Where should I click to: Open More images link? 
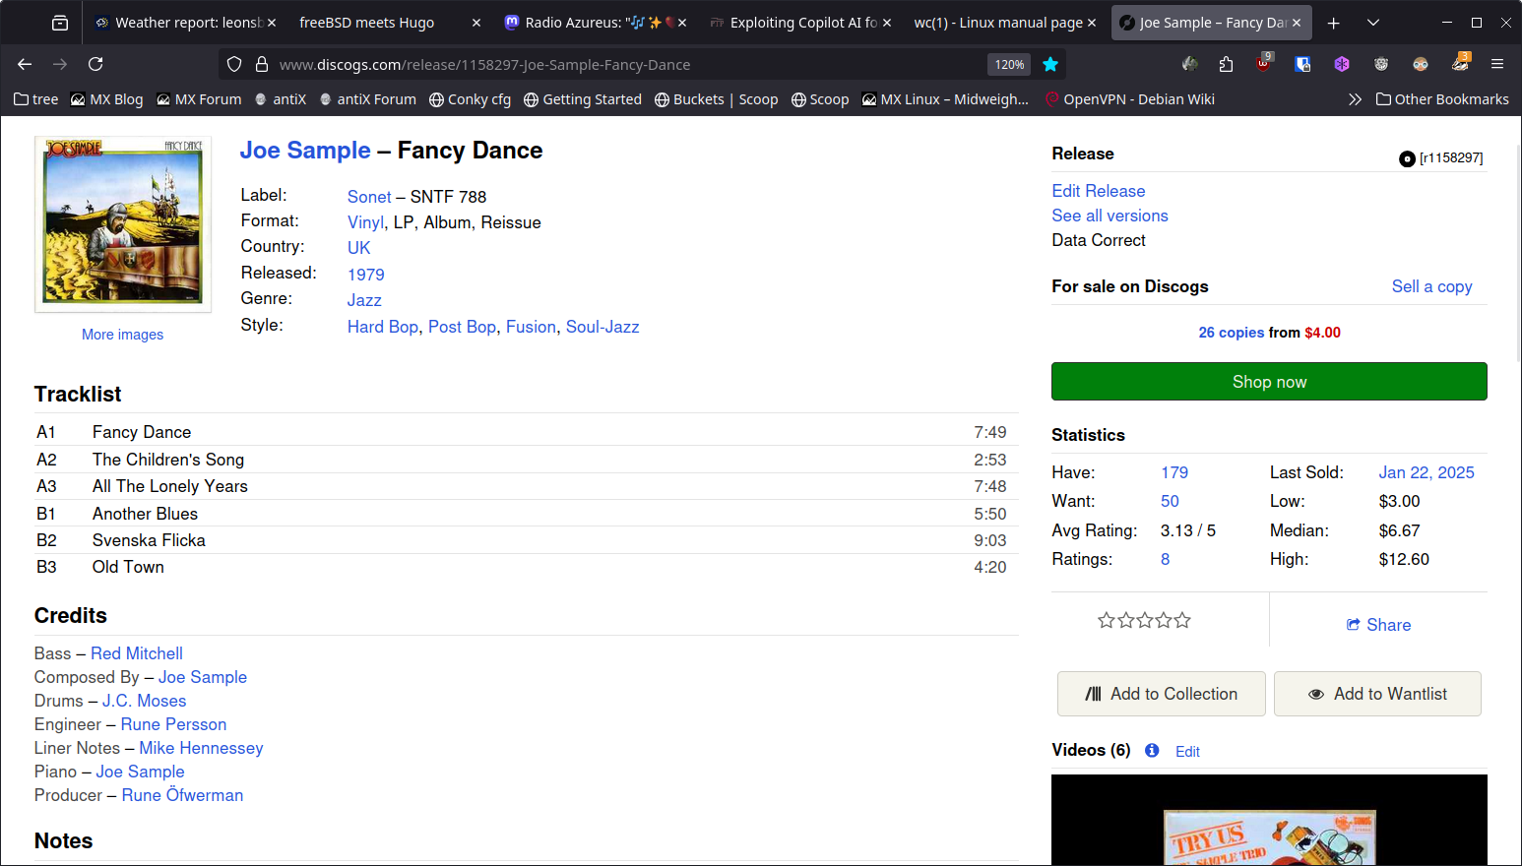[x=123, y=335]
